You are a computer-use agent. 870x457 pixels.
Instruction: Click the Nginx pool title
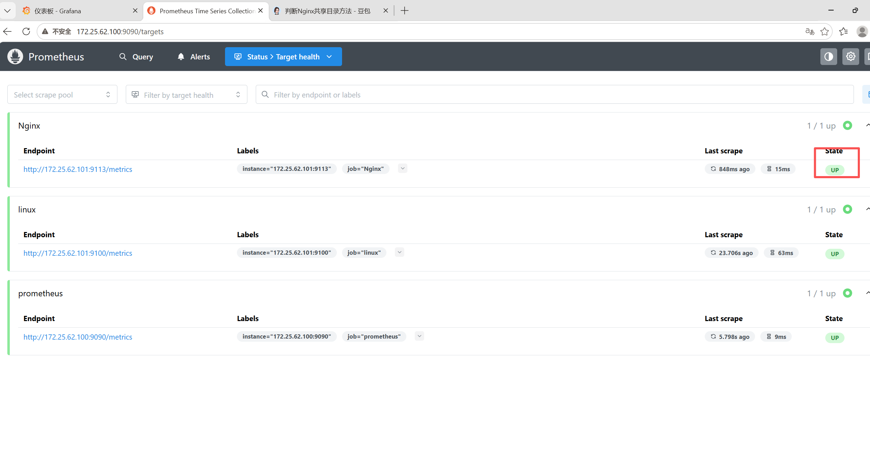point(29,126)
